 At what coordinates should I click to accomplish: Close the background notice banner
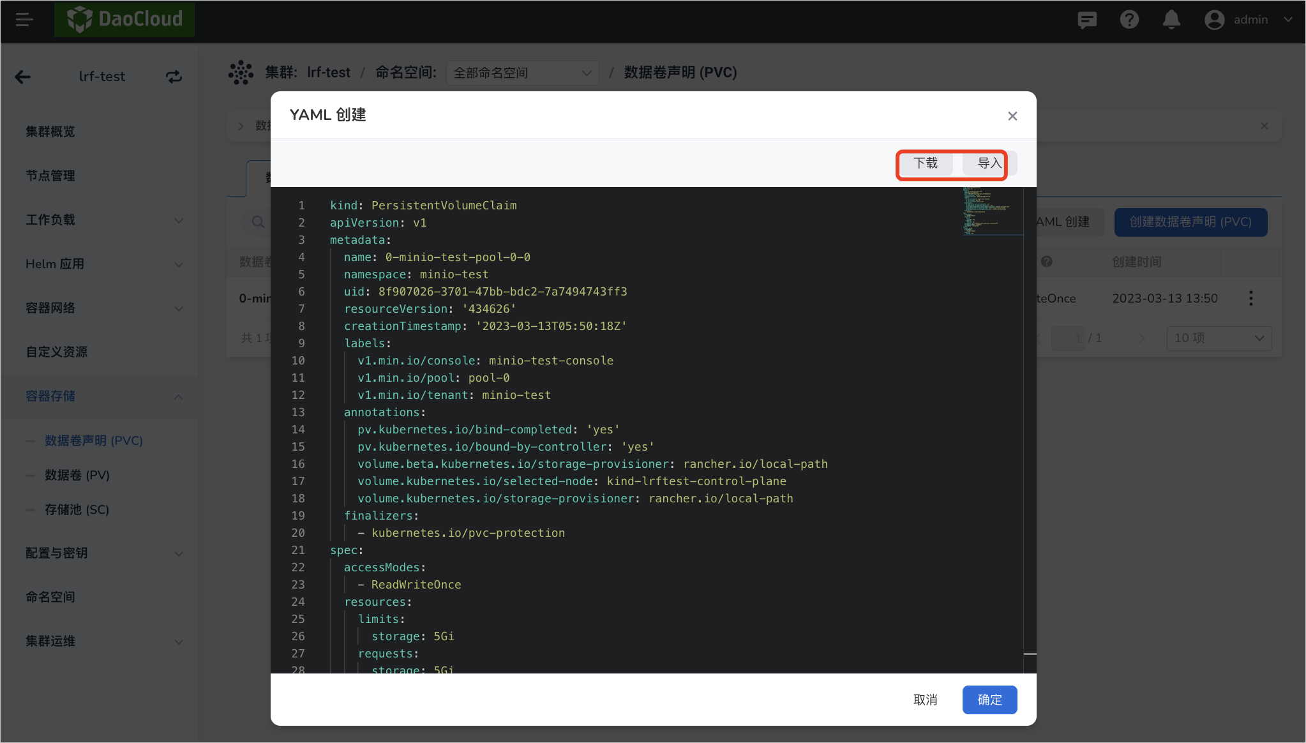tap(1265, 126)
